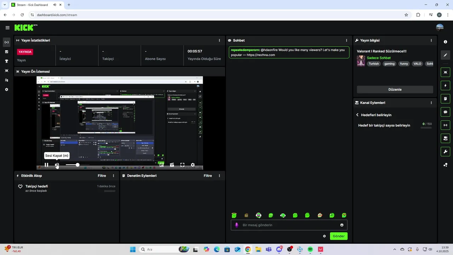This screenshot has height=255, width=453.
Task: Open emoji picker in the chat input
Action: coord(342,225)
